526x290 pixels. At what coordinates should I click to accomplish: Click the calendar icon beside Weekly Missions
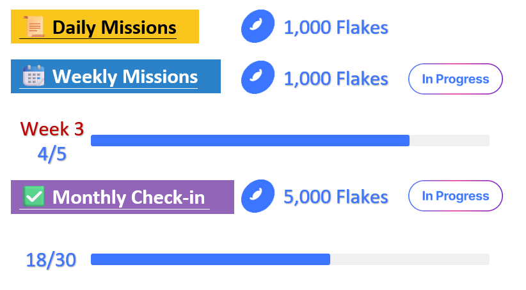click(33, 77)
